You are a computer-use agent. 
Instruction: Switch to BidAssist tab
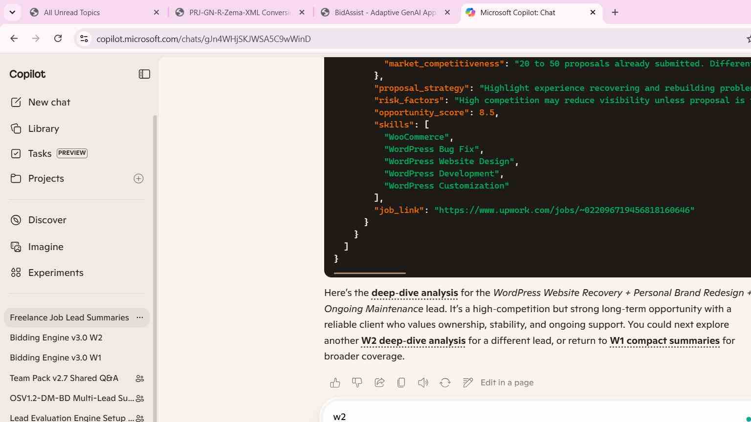(386, 13)
